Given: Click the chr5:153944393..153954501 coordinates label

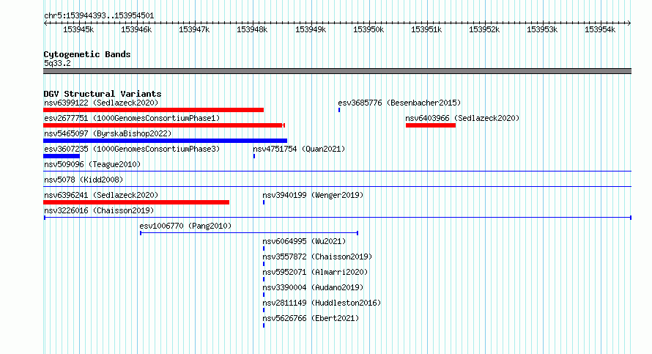Looking at the screenshot, I should point(99,15).
